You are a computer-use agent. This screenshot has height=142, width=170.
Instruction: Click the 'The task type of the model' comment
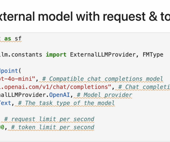pos(66,103)
